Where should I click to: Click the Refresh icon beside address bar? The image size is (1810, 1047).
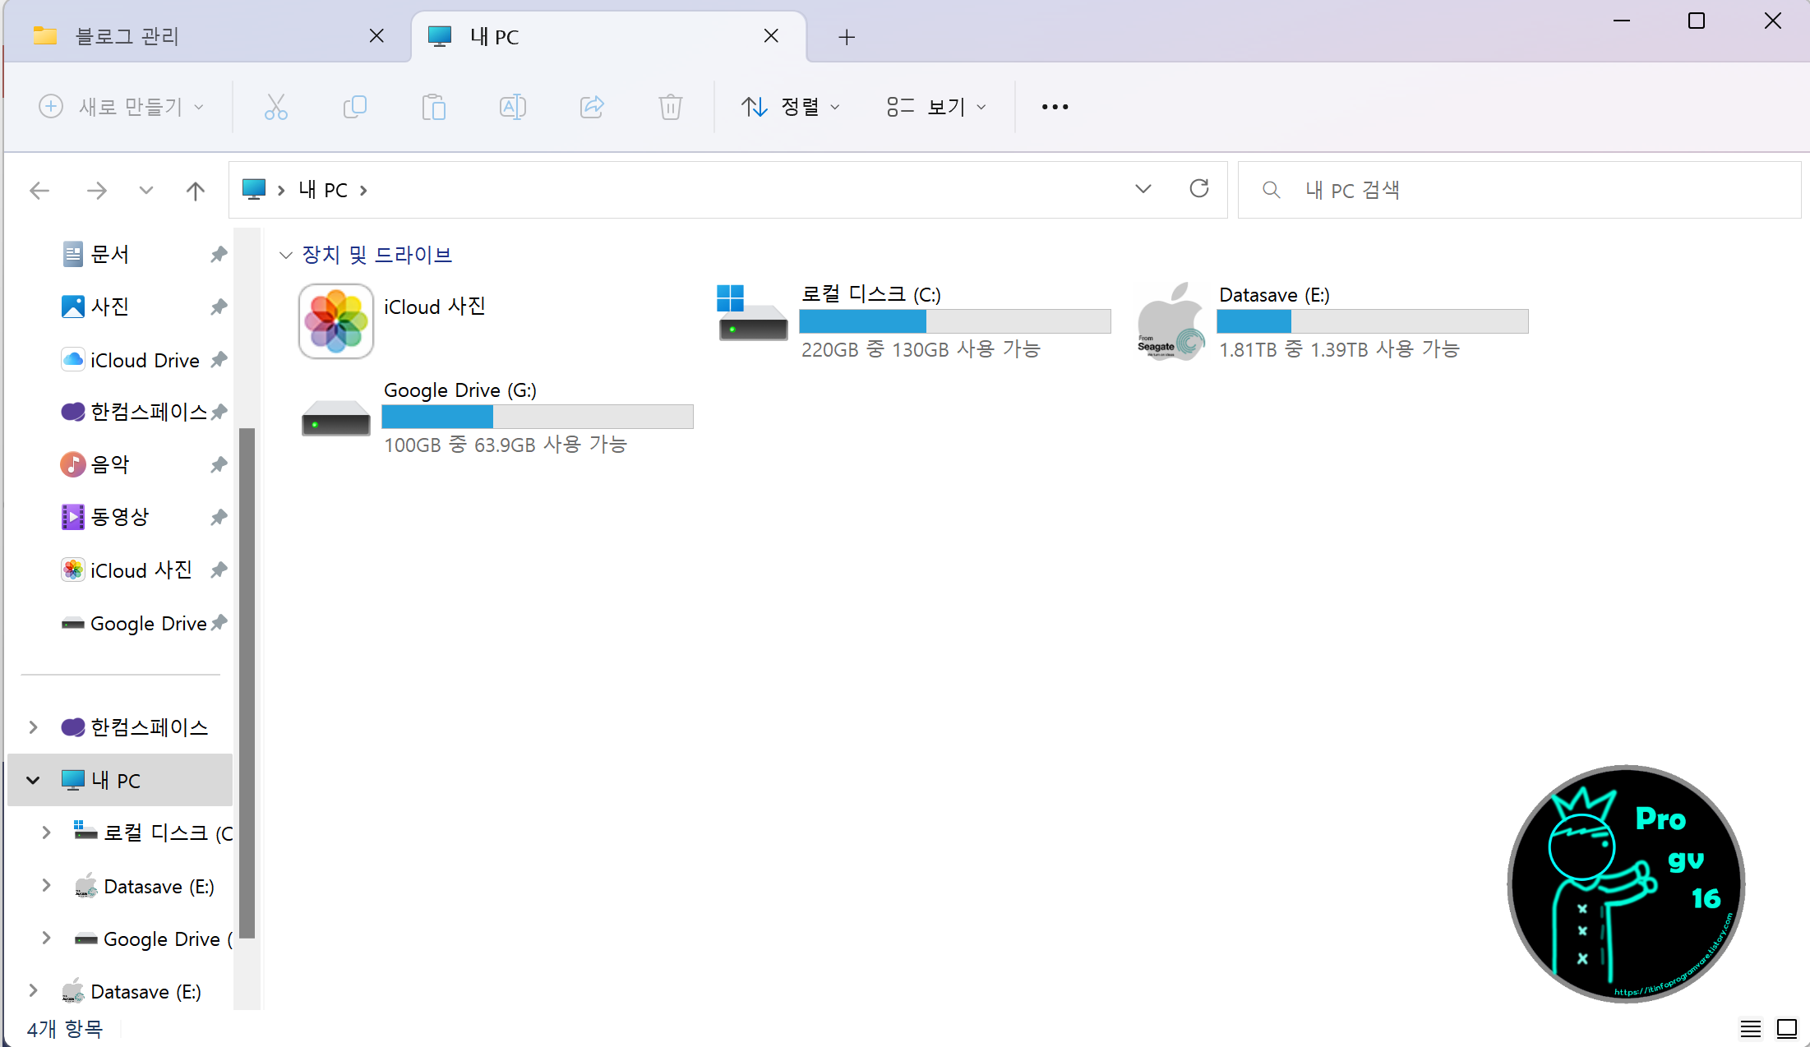[1199, 189]
